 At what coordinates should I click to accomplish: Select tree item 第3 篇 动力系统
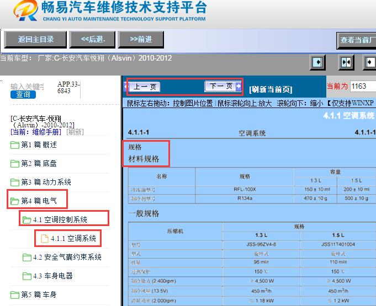(46, 182)
